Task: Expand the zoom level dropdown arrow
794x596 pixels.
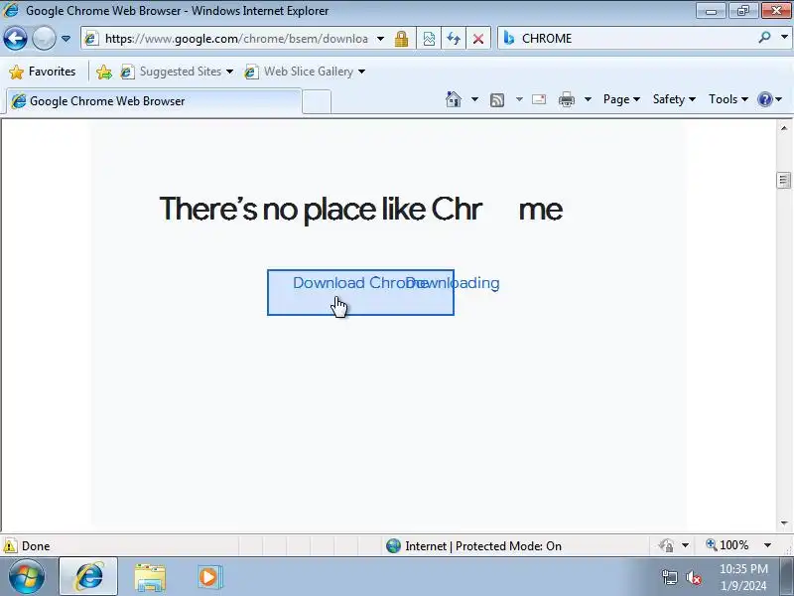Action: pos(767,545)
